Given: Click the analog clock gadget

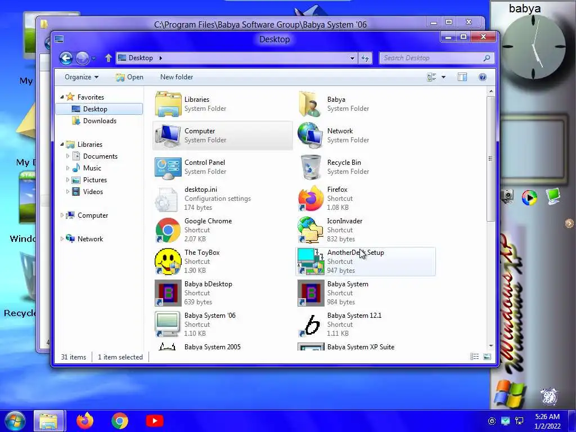Looking at the screenshot, I should (x=533, y=47).
